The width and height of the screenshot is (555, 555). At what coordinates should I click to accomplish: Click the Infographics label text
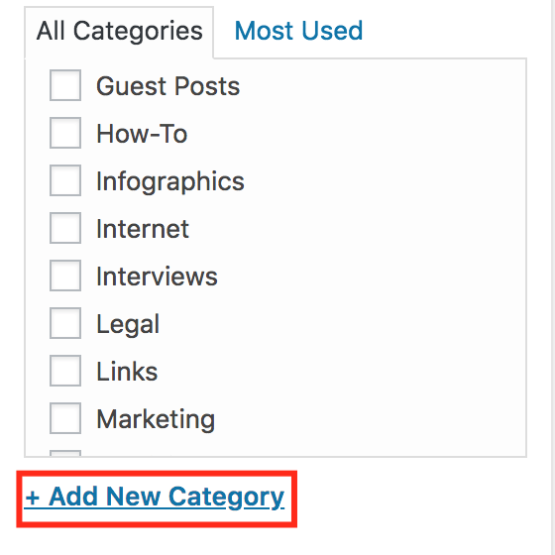170,182
